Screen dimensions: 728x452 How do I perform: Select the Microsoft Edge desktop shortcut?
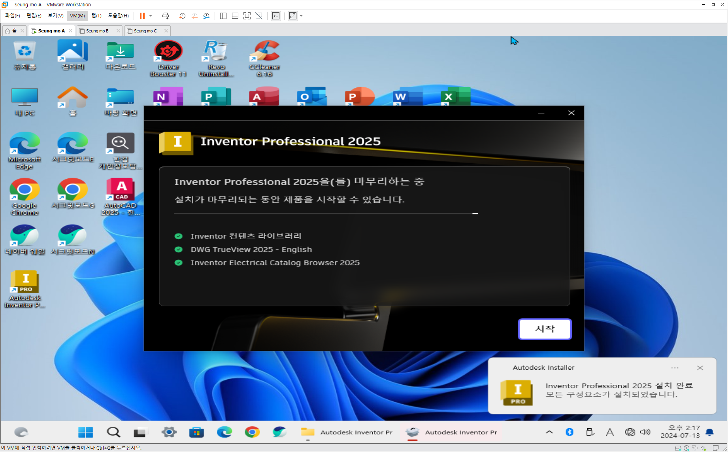click(25, 151)
